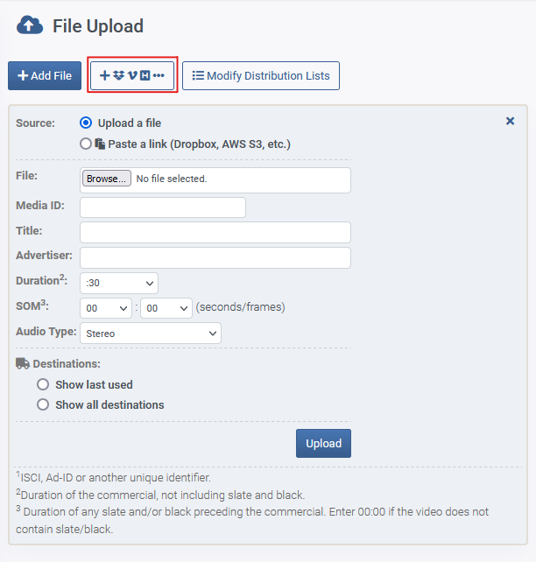Image resolution: width=536 pixels, height=562 pixels.
Task: Click the paste clipboard icon beside Paste a link
Action: pos(100,144)
